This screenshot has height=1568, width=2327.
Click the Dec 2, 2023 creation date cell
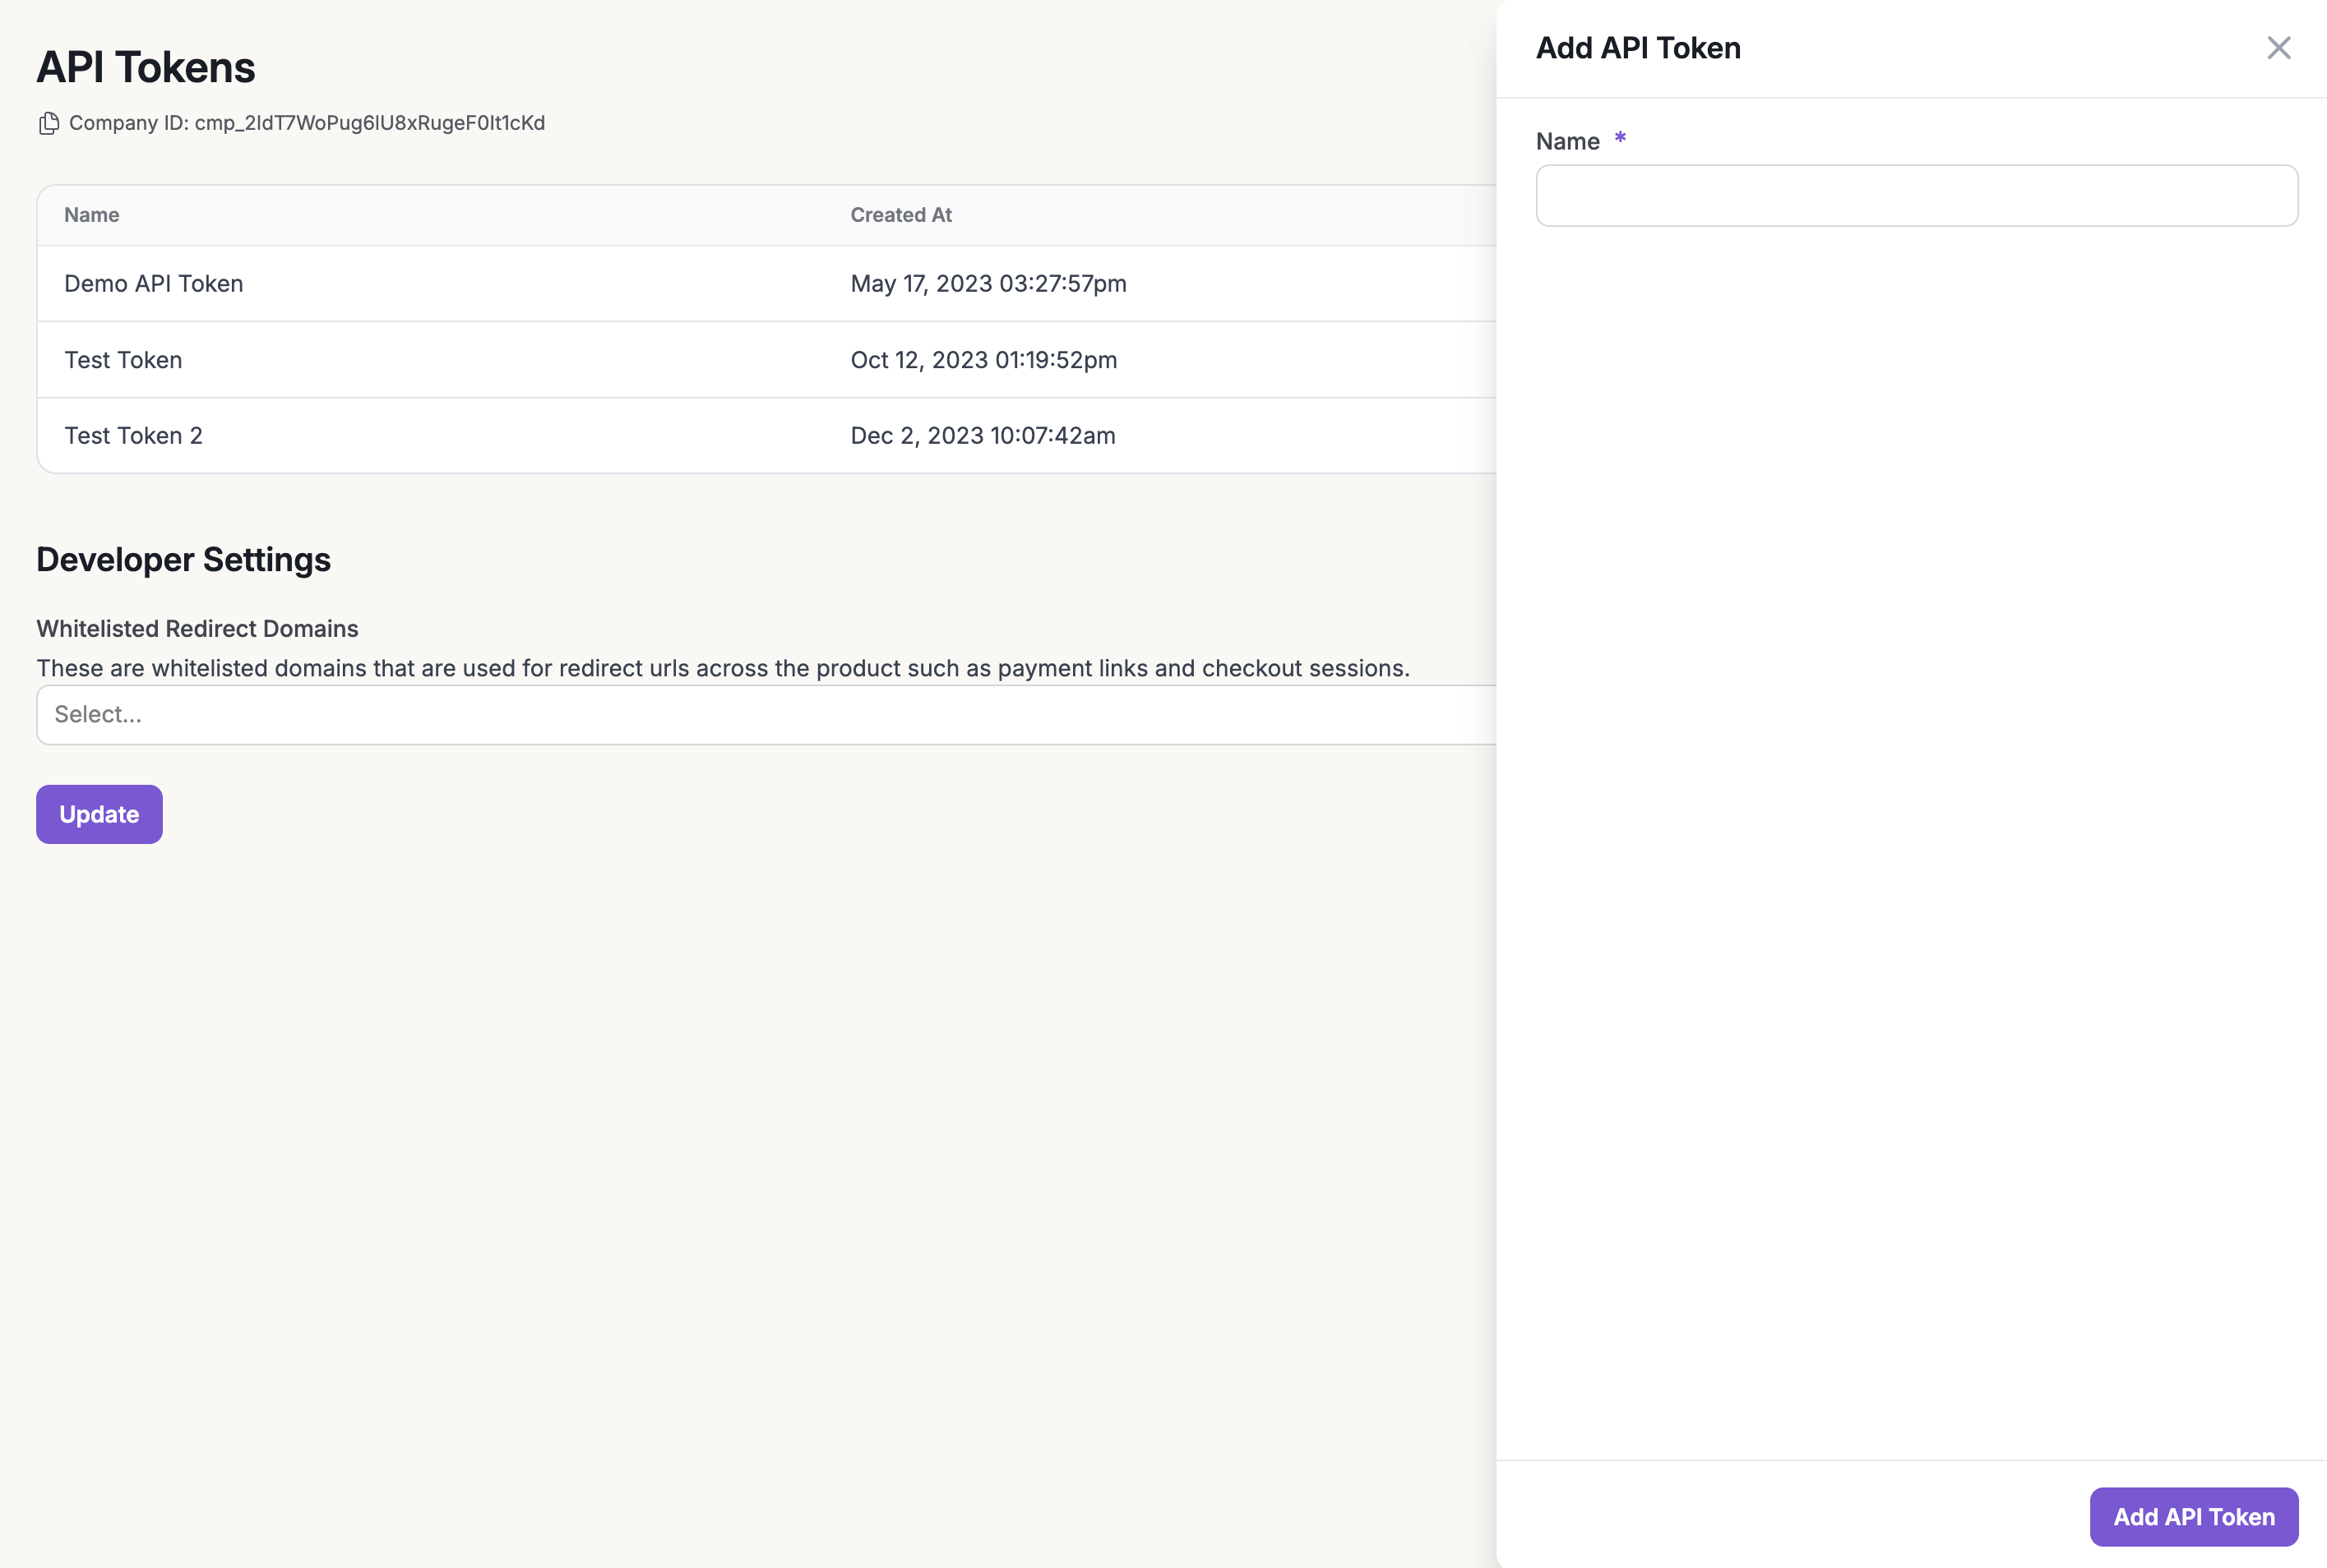click(982, 436)
